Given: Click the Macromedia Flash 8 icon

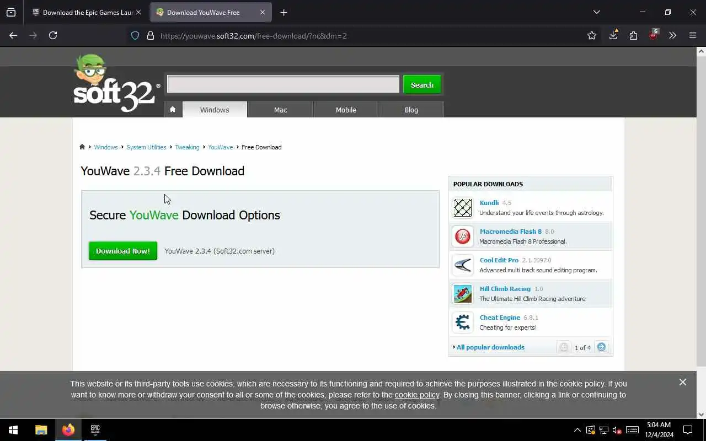Looking at the screenshot, I should 463,236.
